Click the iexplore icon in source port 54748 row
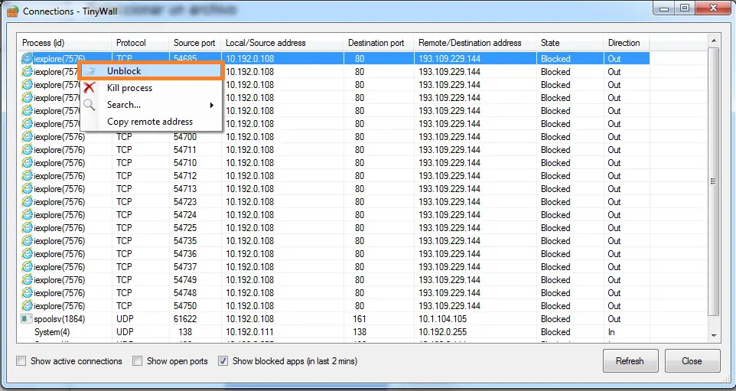The image size is (736, 391). point(28,293)
